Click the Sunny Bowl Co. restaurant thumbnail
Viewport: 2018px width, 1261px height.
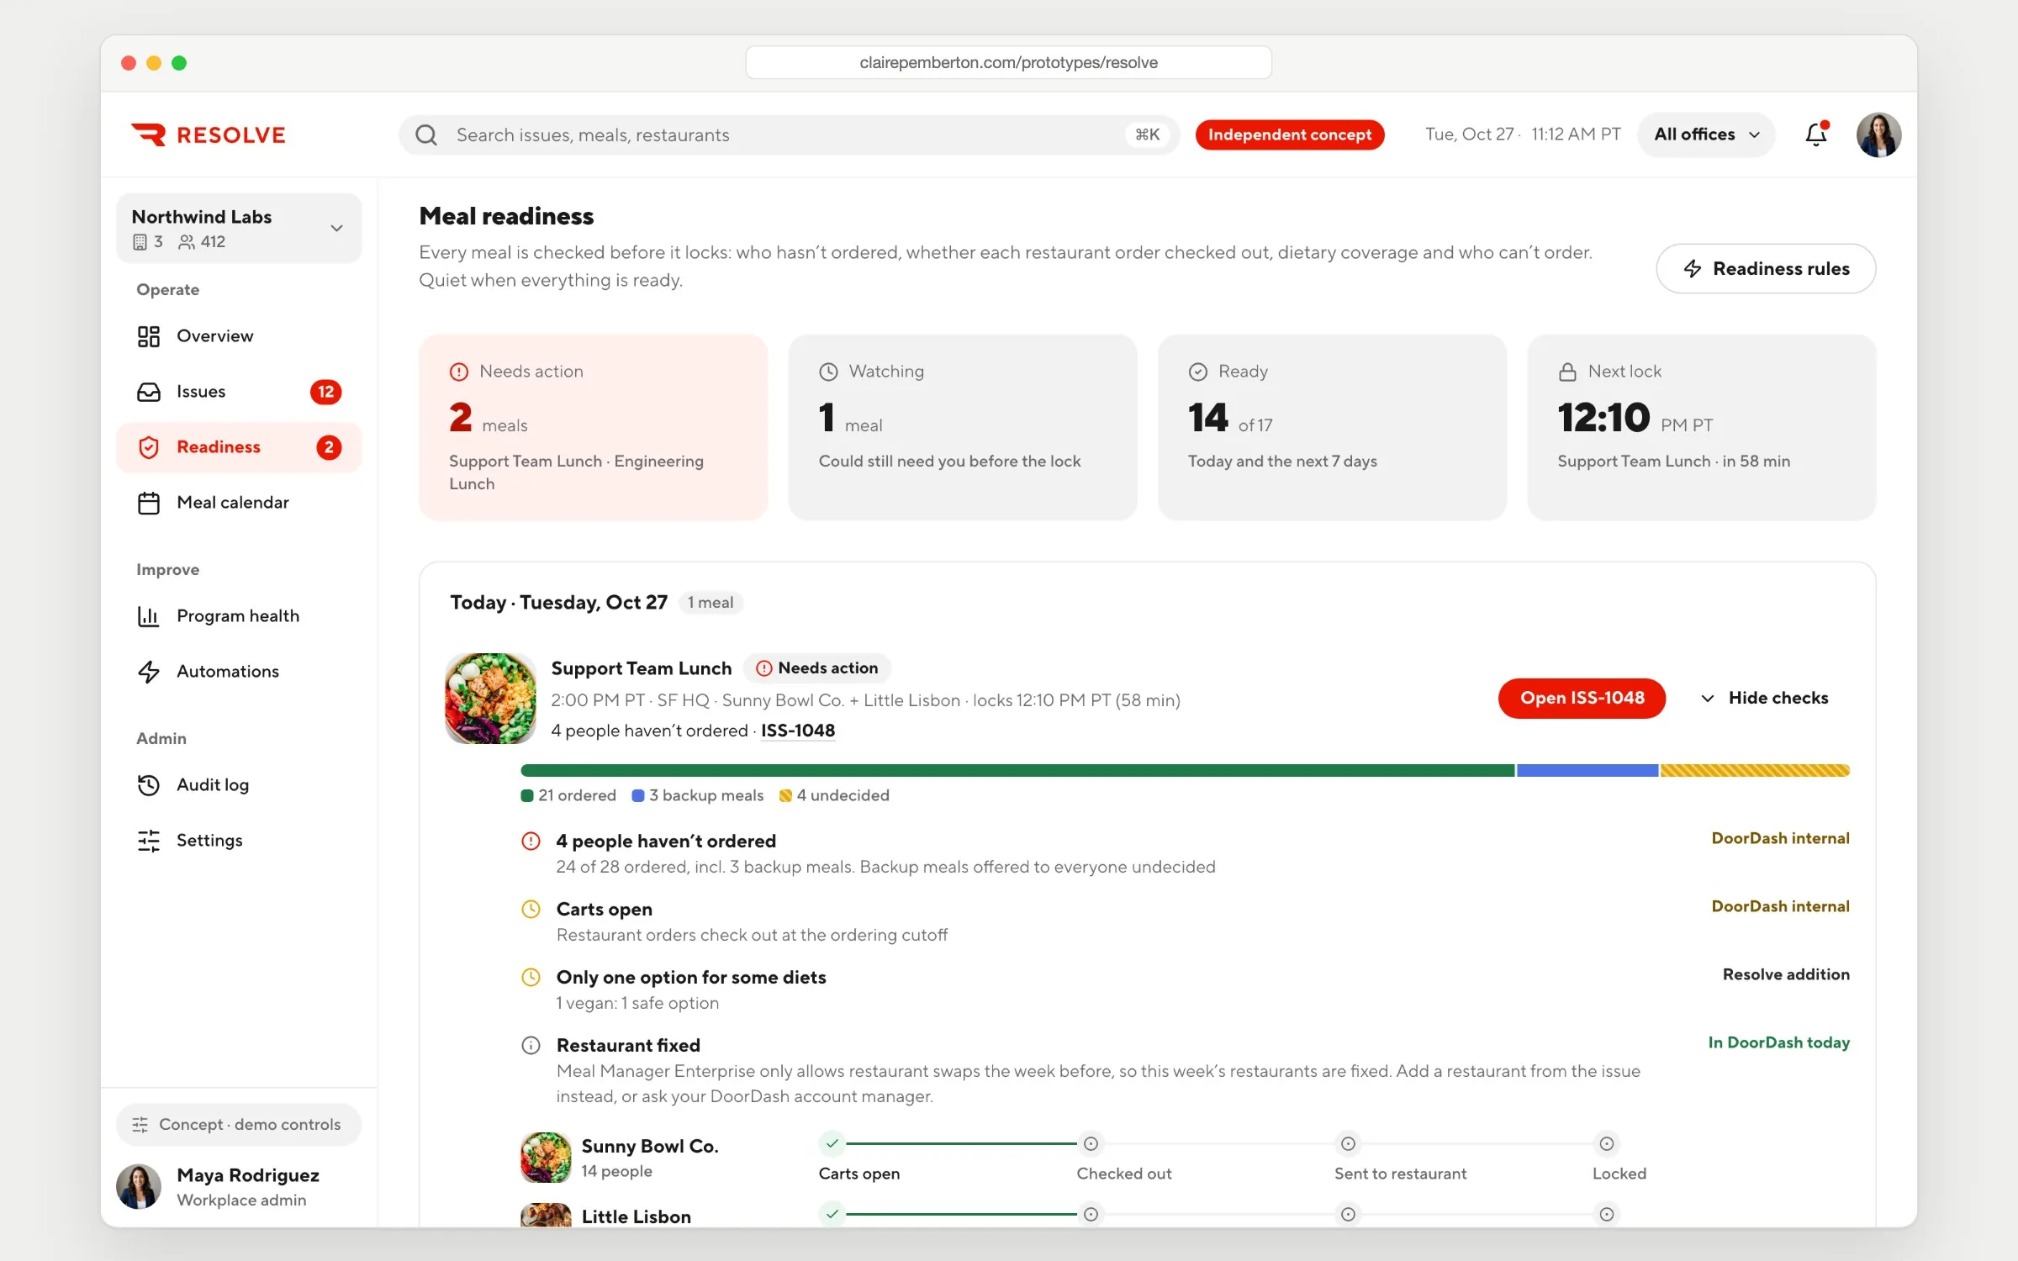pos(546,1158)
